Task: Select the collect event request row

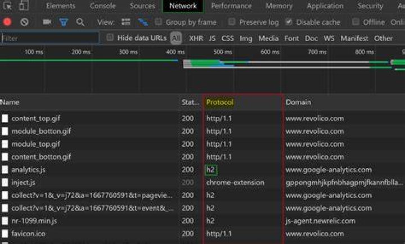Action: [202, 208]
